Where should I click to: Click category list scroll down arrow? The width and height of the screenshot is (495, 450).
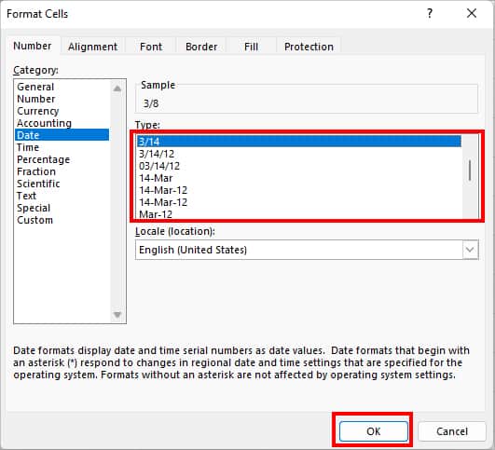coord(117,315)
